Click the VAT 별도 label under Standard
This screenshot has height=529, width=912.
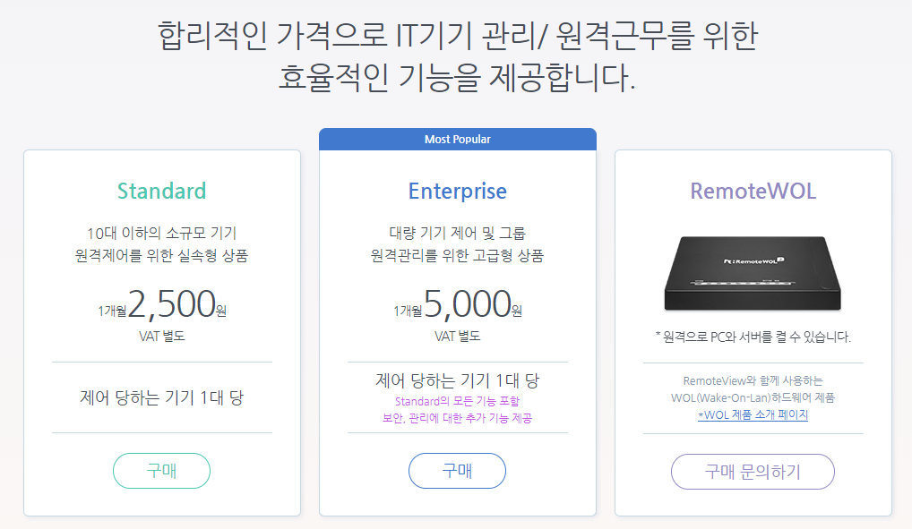coord(161,336)
